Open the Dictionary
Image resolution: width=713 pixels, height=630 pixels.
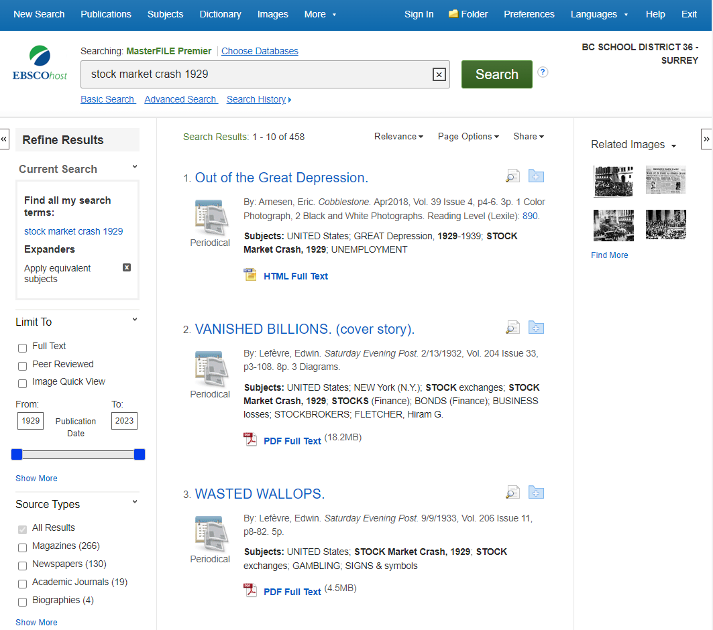coord(220,14)
